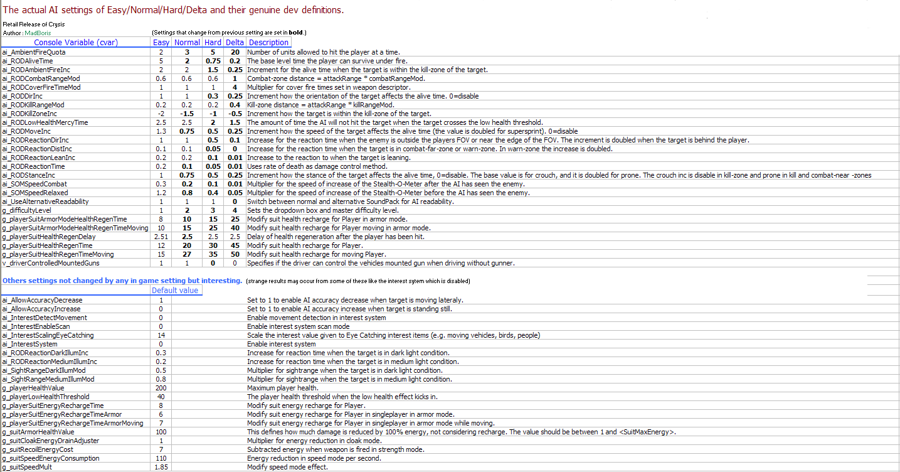
Task: Select the ai_SOMSpeedCombat cell
Action: (76, 184)
